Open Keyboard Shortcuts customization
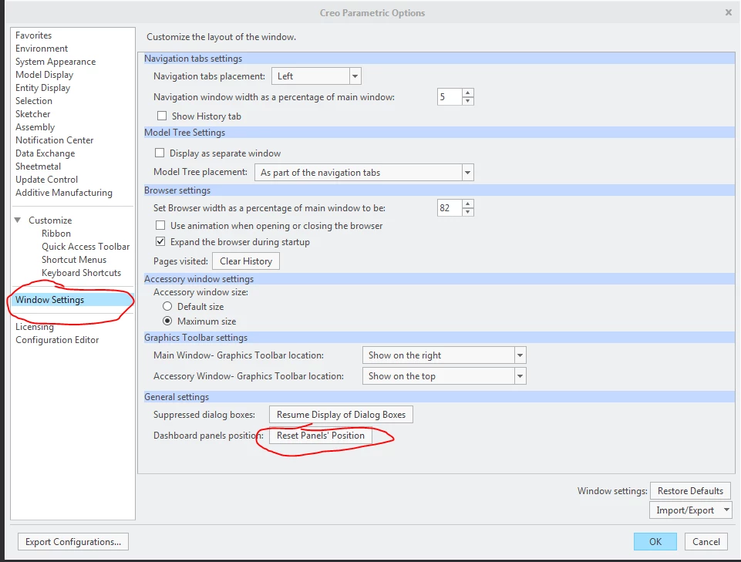 coord(81,273)
